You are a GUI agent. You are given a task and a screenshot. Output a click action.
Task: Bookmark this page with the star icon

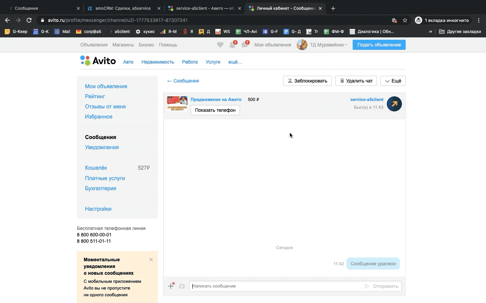point(405,20)
